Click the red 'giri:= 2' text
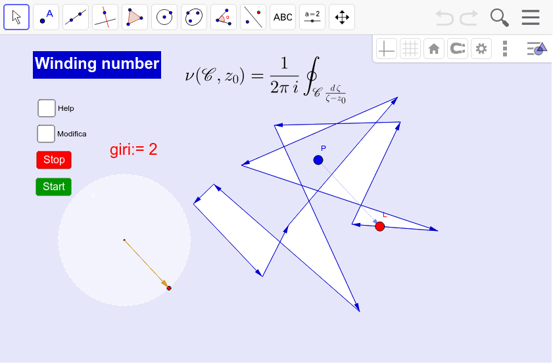The width and height of the screenshot is (553, 364). pos(133,150)
